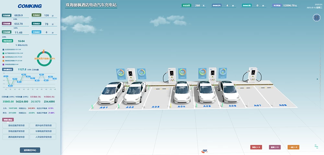Image resolution: width=324 pixels, height=155 pixels.
Task: Open the 11.7 gauge card above A06
Action: (x=223, y=73)
